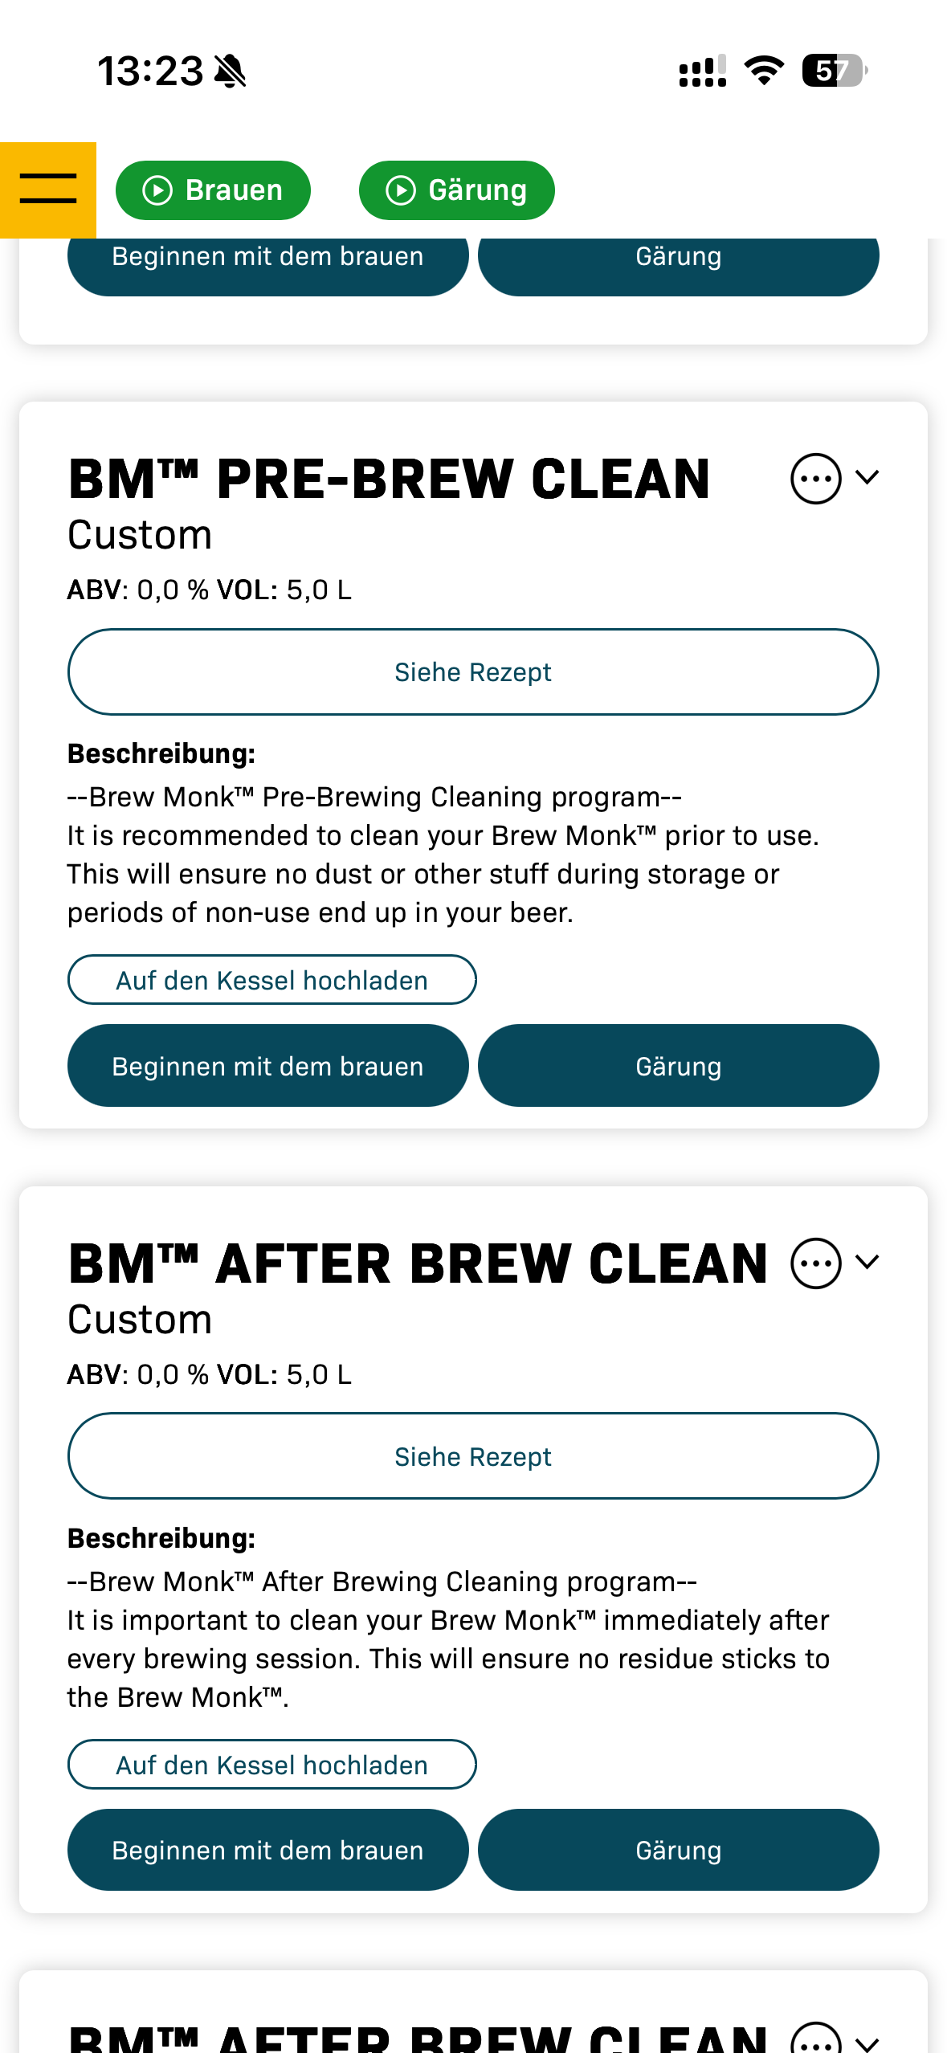The width and height of the screenshot is (947, 2053).
Task: Start Gärung for Pre-Brew Clean recipe
Action: pyautogui.click(x=678, y=1066)
